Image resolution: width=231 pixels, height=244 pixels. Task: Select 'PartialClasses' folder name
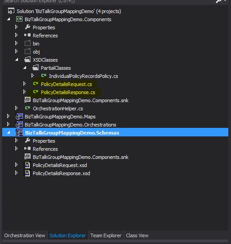(x=56, y=68)
